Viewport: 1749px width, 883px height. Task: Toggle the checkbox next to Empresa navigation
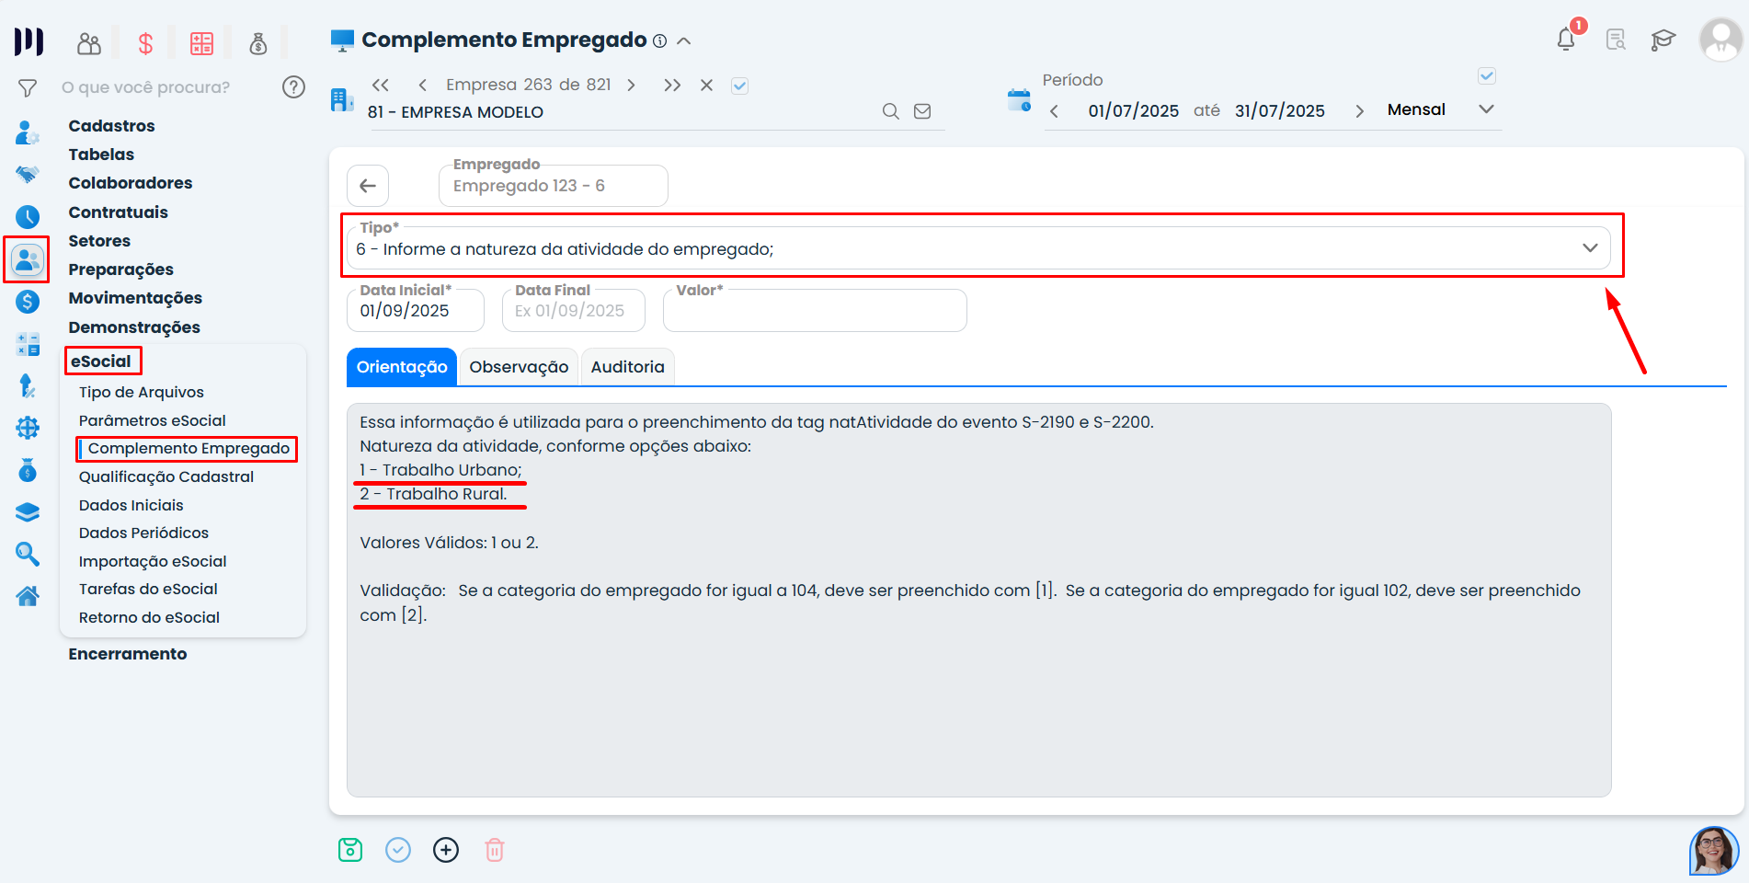click(739, 86)
